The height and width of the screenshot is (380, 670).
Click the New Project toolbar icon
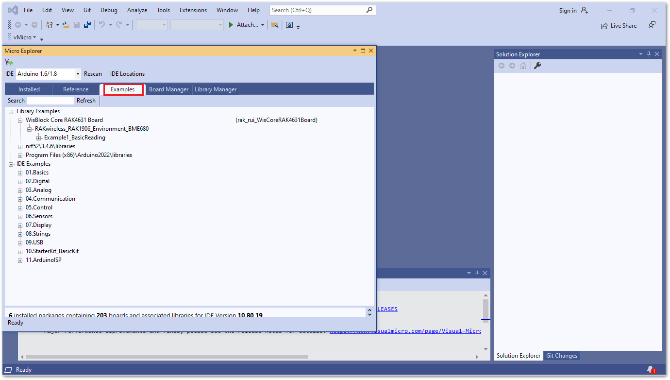pos(49,25)
